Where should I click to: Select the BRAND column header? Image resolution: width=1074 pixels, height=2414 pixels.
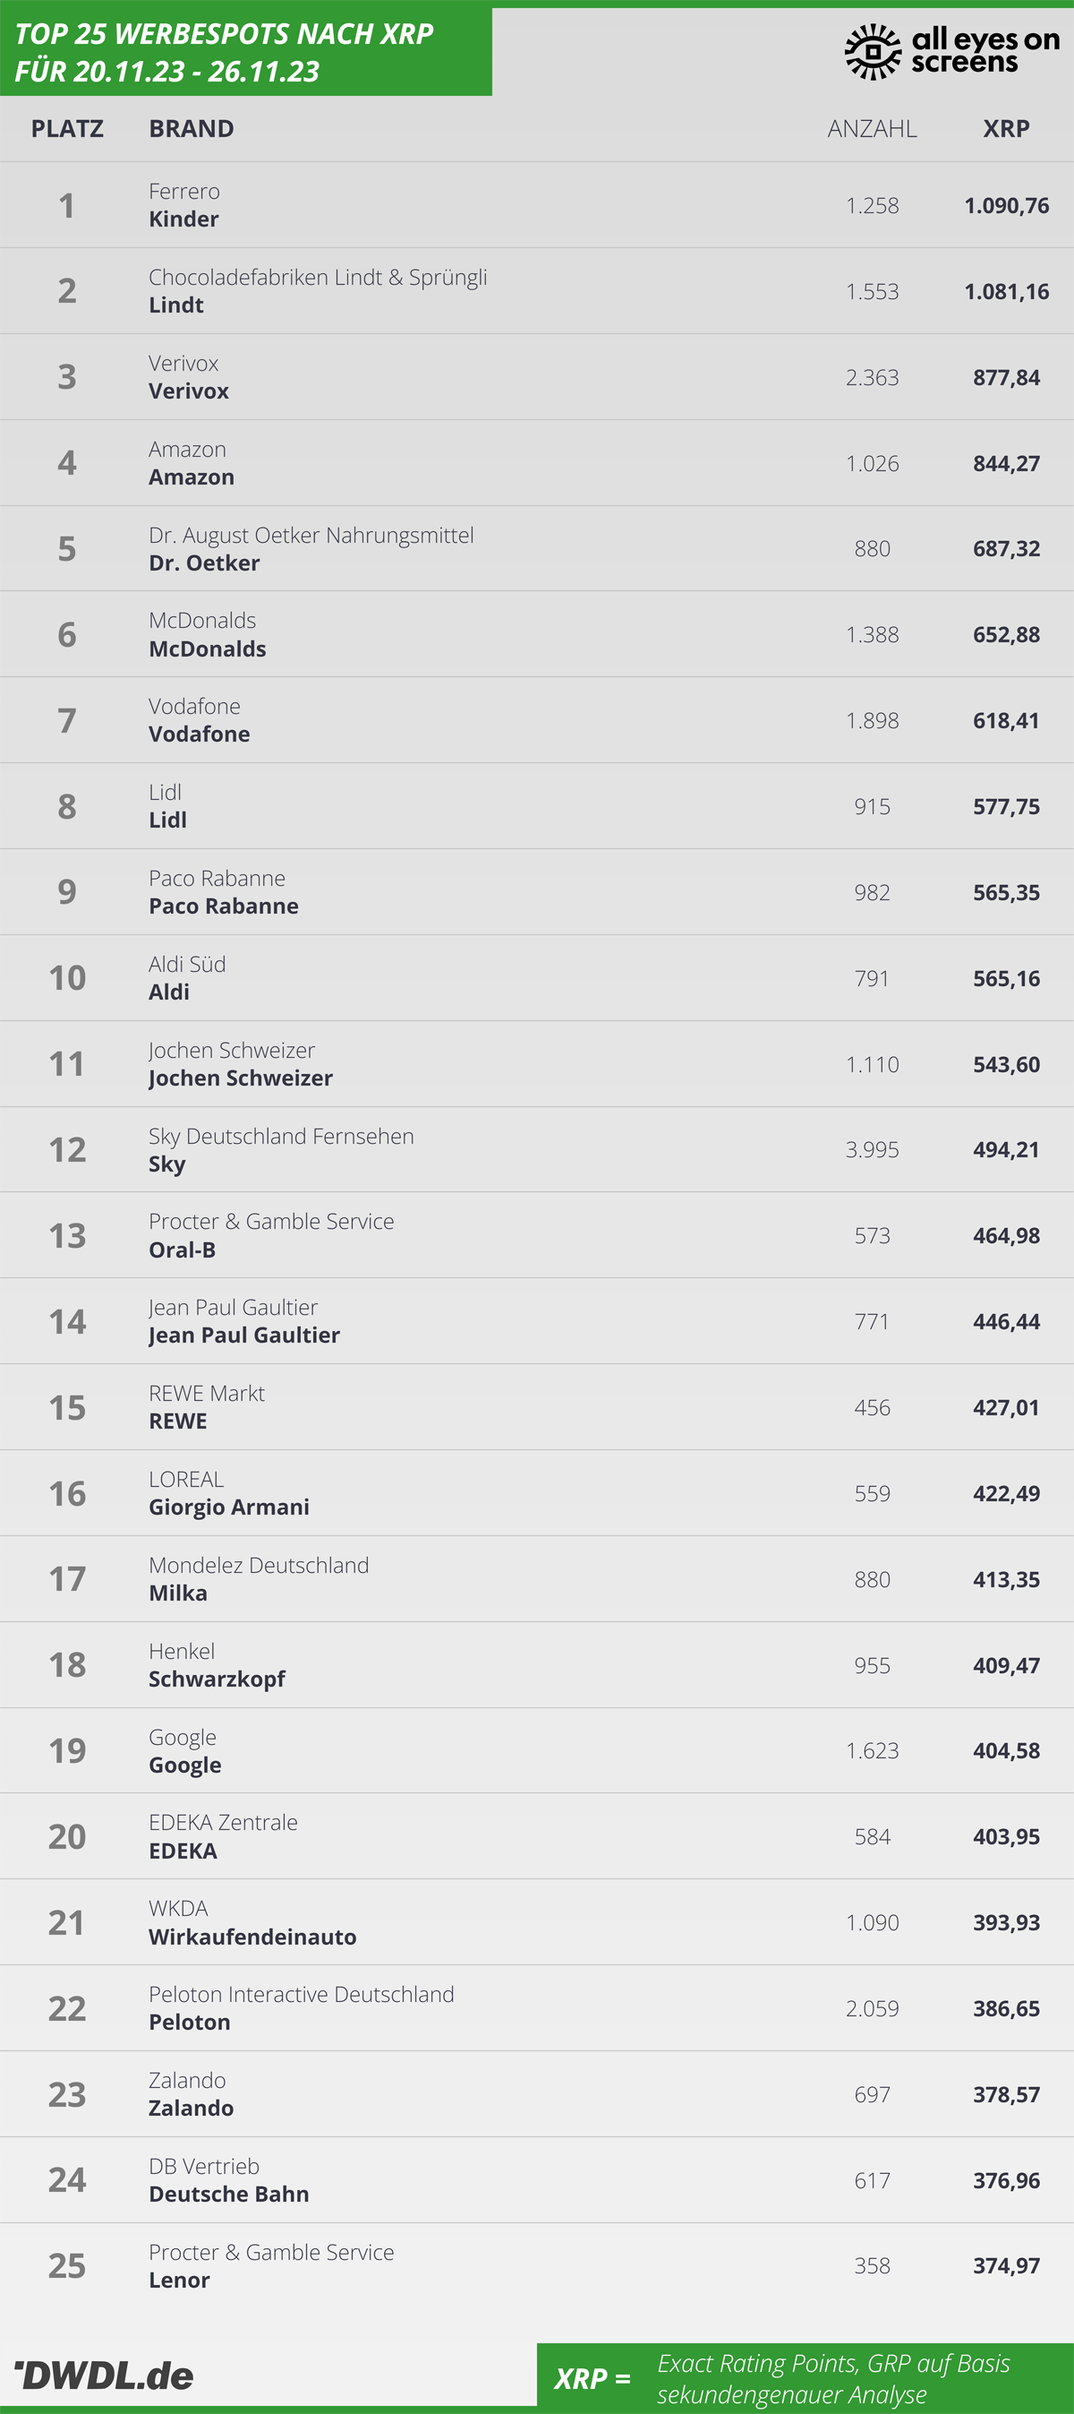[191, 128]
